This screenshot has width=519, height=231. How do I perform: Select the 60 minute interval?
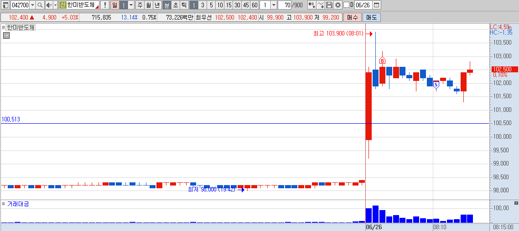[x=254, y=5]
